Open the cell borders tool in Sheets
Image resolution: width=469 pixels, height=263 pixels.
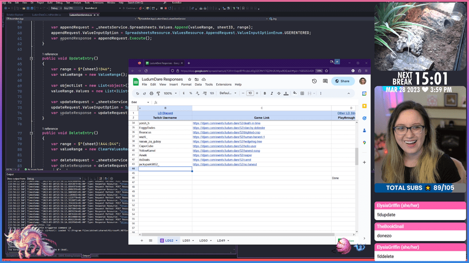(x=302, y=93)
